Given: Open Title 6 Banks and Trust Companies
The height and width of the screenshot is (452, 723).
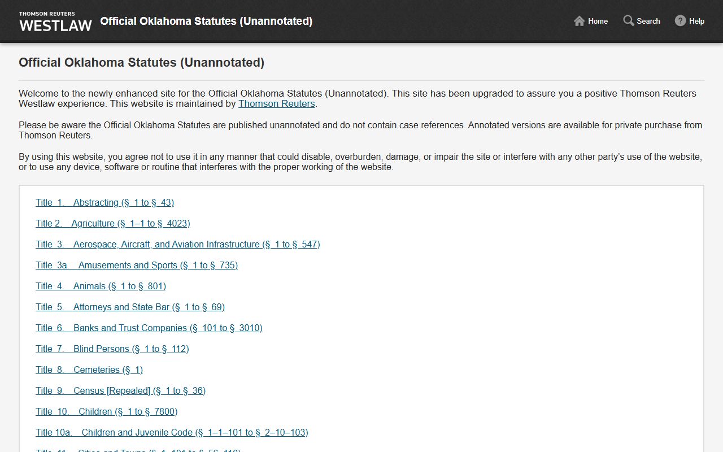Looking at the screenshot, I should coord(149,328).
